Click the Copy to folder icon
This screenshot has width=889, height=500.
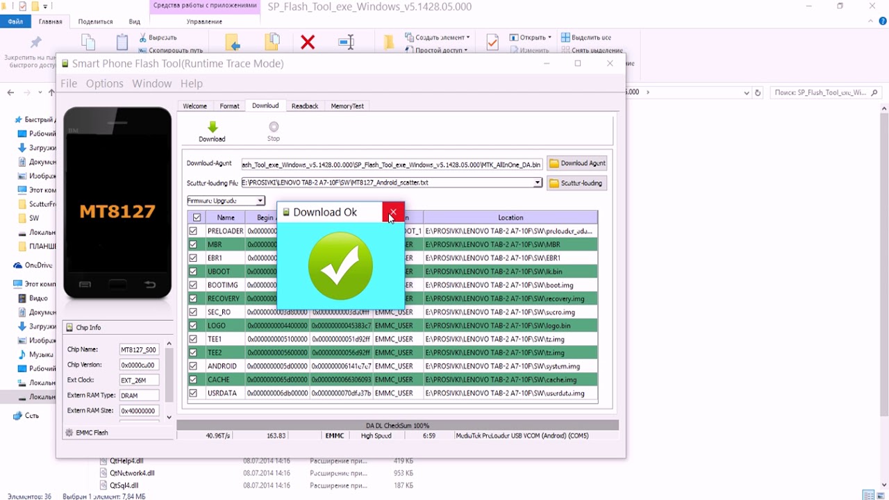click(x=272, y=42)
